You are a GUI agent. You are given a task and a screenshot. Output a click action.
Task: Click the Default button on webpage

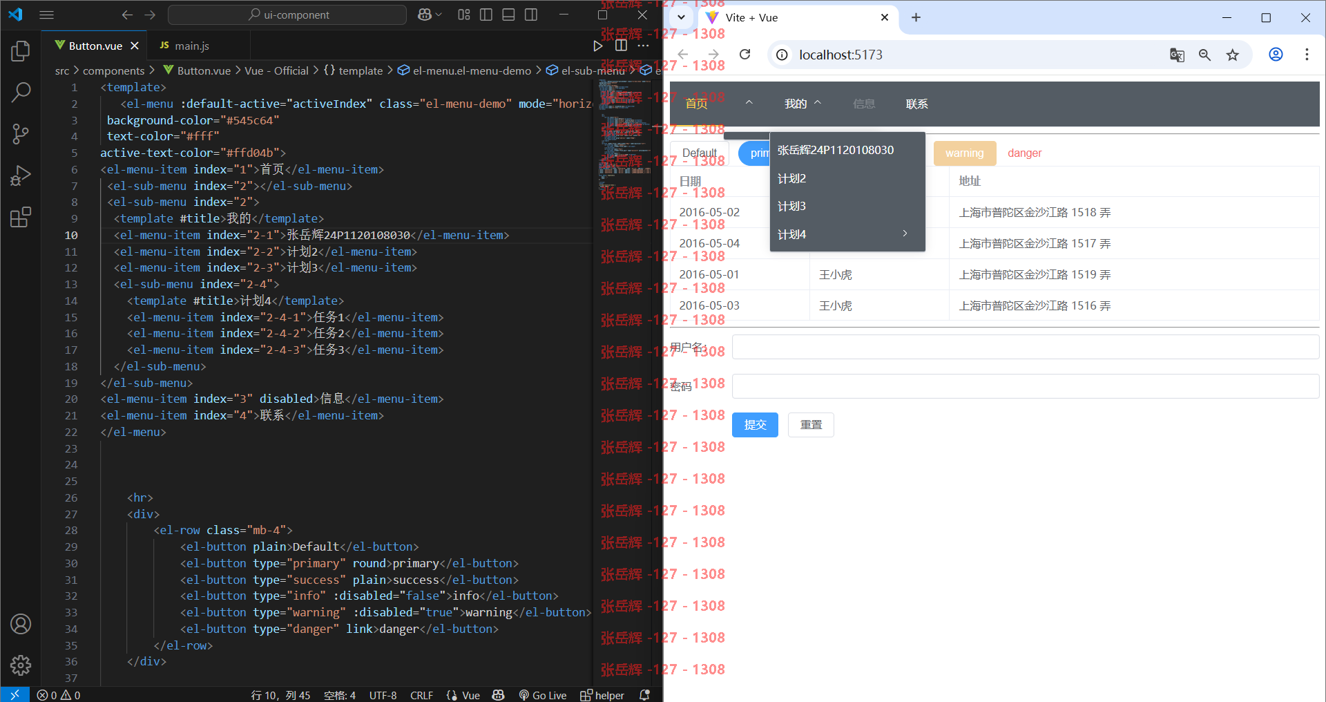699,153
